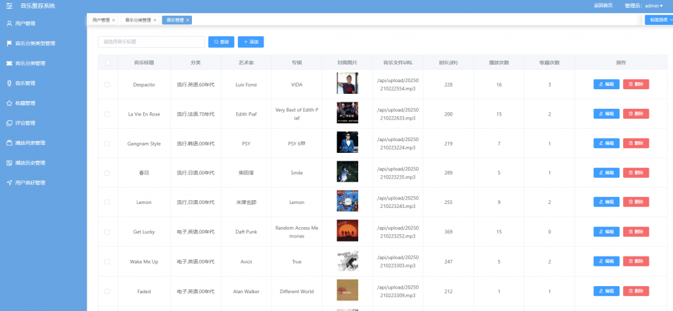Check the Despacito row checkbox
The width and height of the screenshot is (673, 311).
tap(107, 85)
